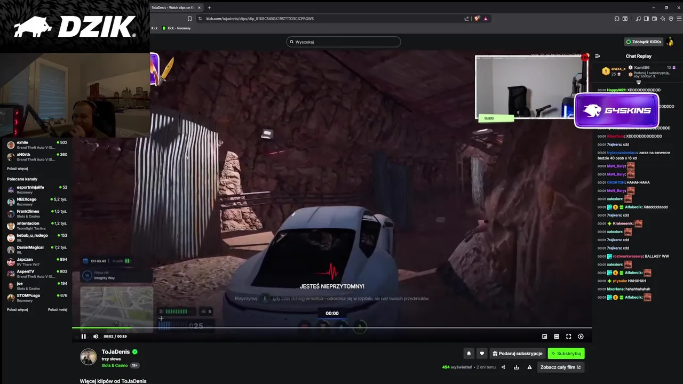Click HappyM21 username in chat
This screenshot has height=384, width=683.
point(616,90)
